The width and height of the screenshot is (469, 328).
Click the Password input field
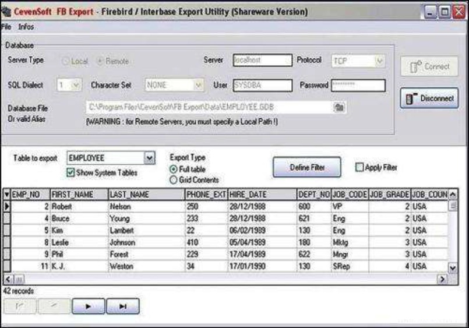click(x=358, y=85)
